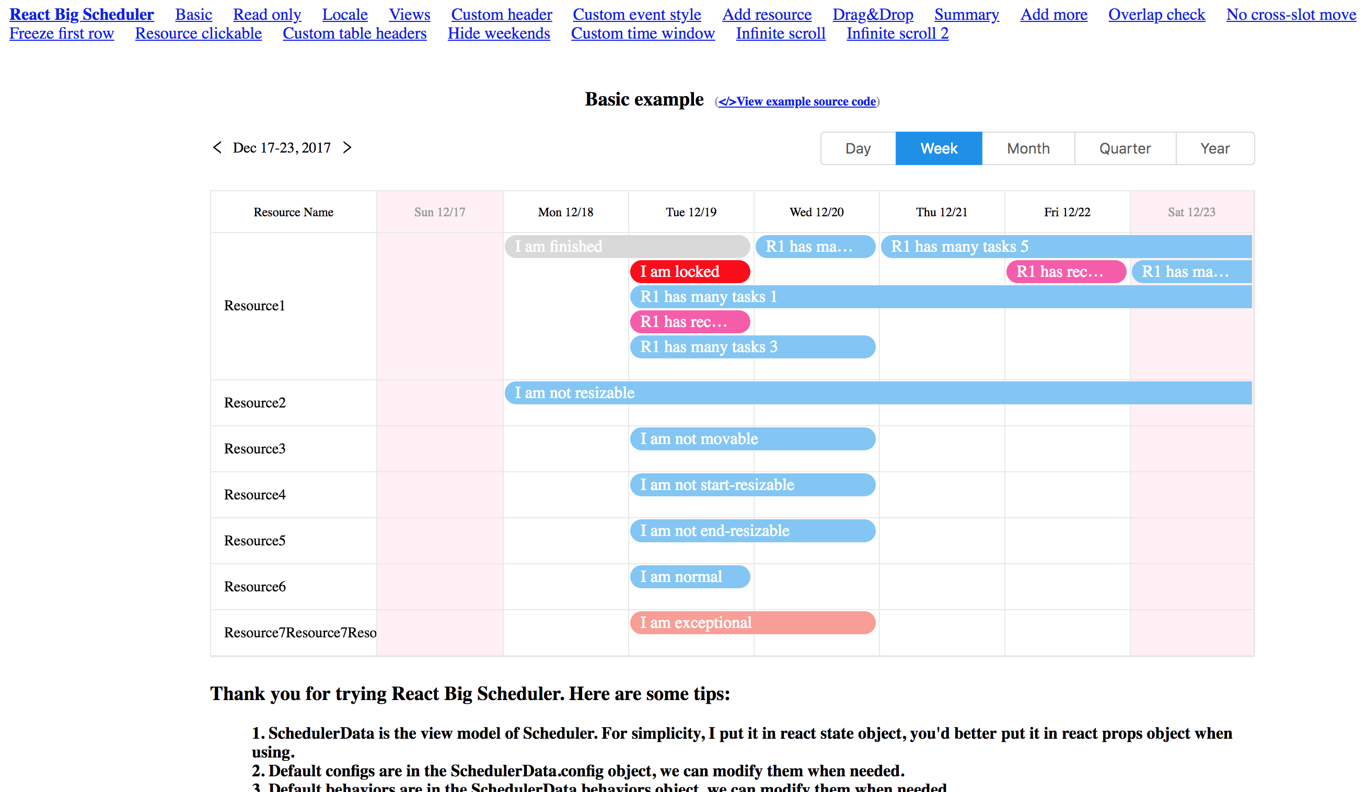The width and height of the screenshot is (1367, 792).
Task: Select Quarter view
Action: click(1124, 148)
